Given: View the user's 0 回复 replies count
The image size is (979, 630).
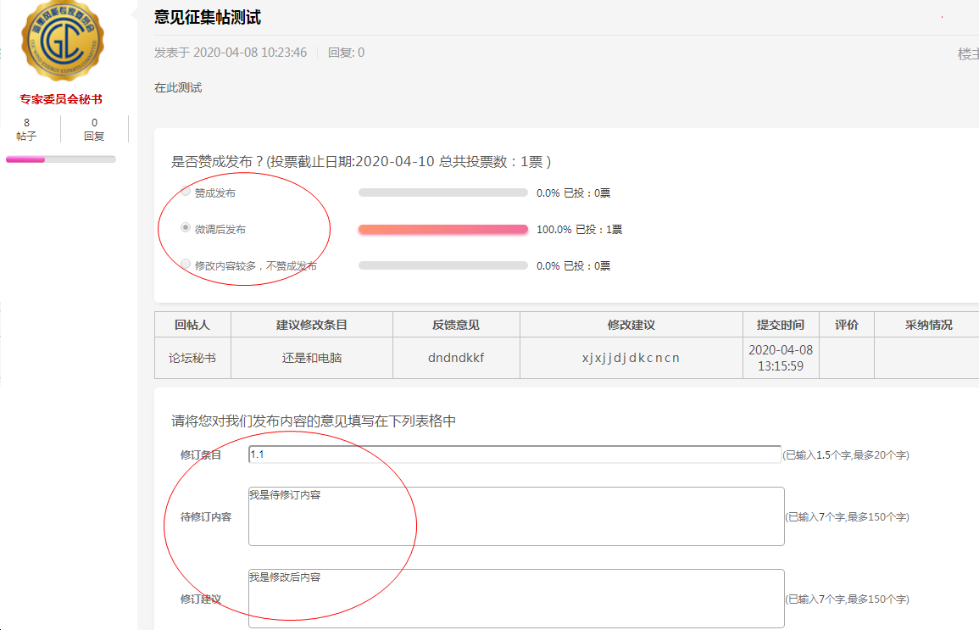Looking at the screenshot, I should tap(94, 129).
